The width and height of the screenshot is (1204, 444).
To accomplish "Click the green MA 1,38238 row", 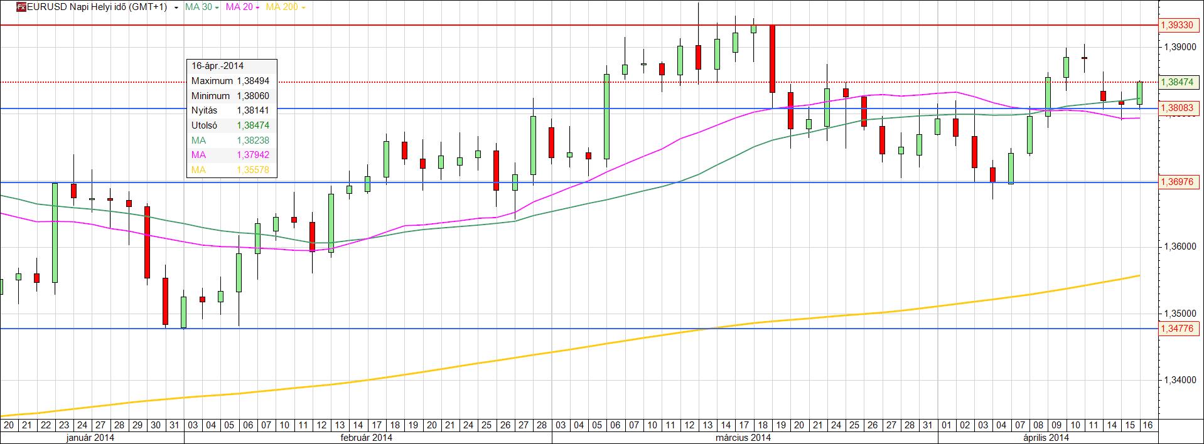I will 230,140.
